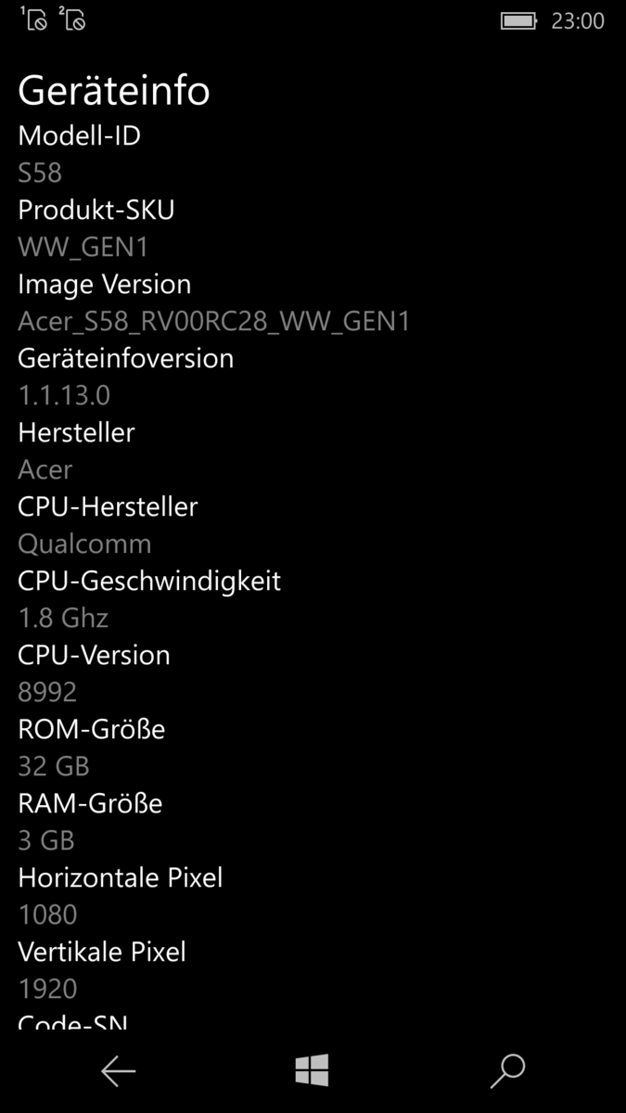Screen dimensions: 626x1113
Task: Tap the battery indicator icon
Action: (x=518, y=20)
